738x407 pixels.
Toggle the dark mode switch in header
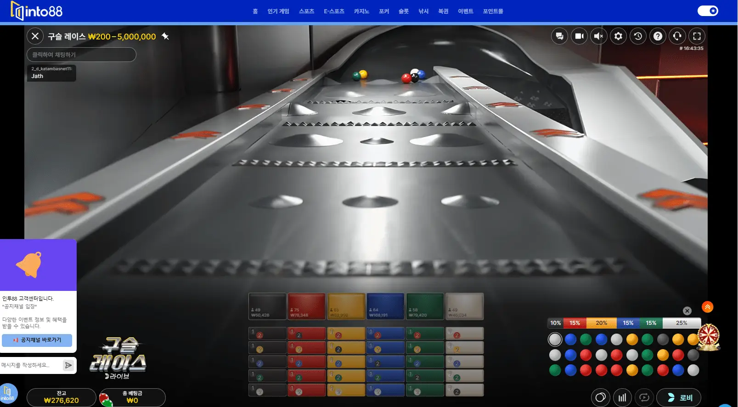708,11
